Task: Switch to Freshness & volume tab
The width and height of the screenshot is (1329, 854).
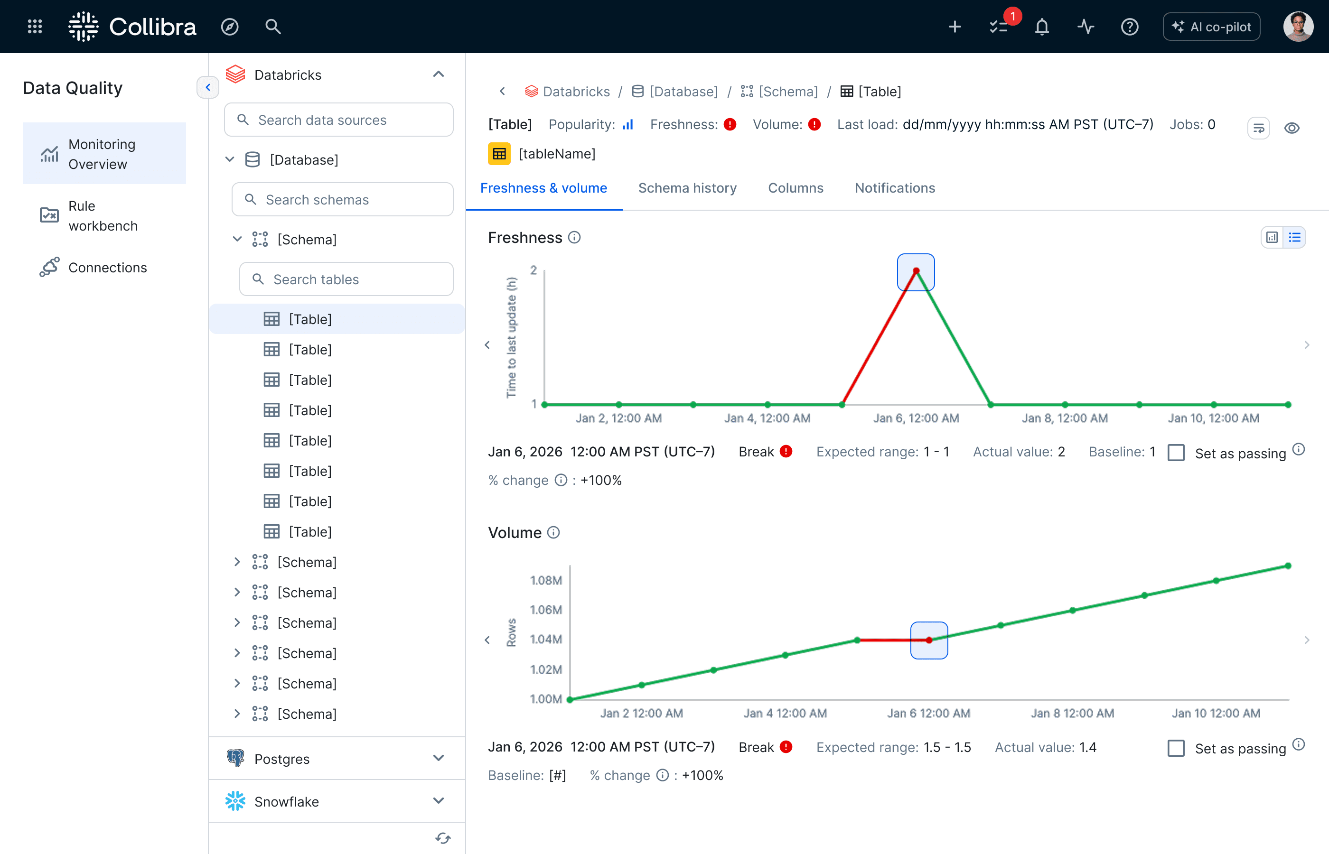Action: (x=543, y=188)
